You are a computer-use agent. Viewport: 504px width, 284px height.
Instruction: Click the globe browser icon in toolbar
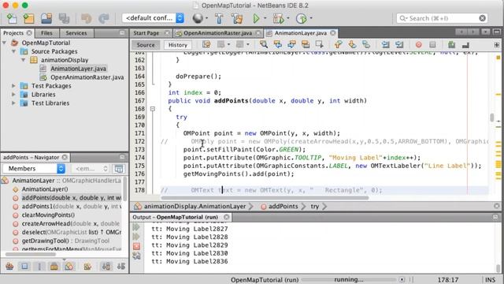tap(198, 18)
